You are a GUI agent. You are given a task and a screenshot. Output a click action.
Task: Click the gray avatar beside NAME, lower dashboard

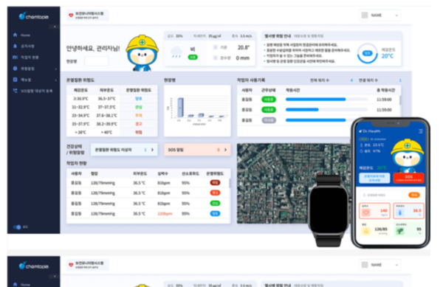pos(365,265)
